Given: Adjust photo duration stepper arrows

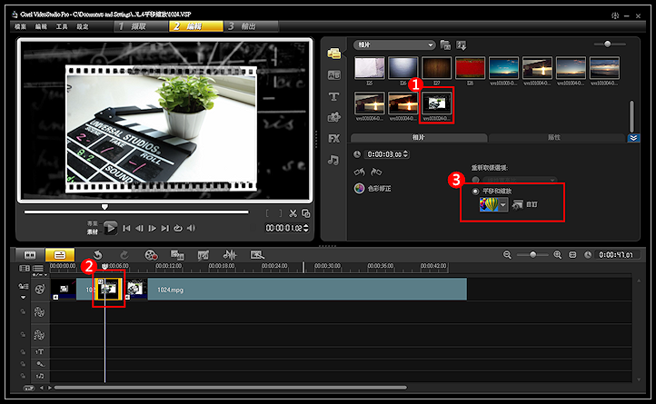Looking at the screenshot, I should coord(405,154).
